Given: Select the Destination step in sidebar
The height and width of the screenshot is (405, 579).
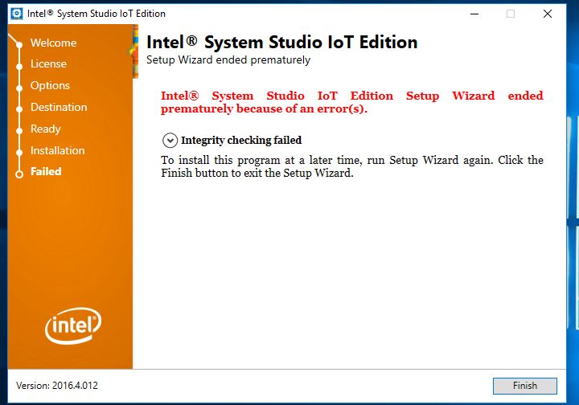Looking at the screenshot, I should (x=59, y=108).
